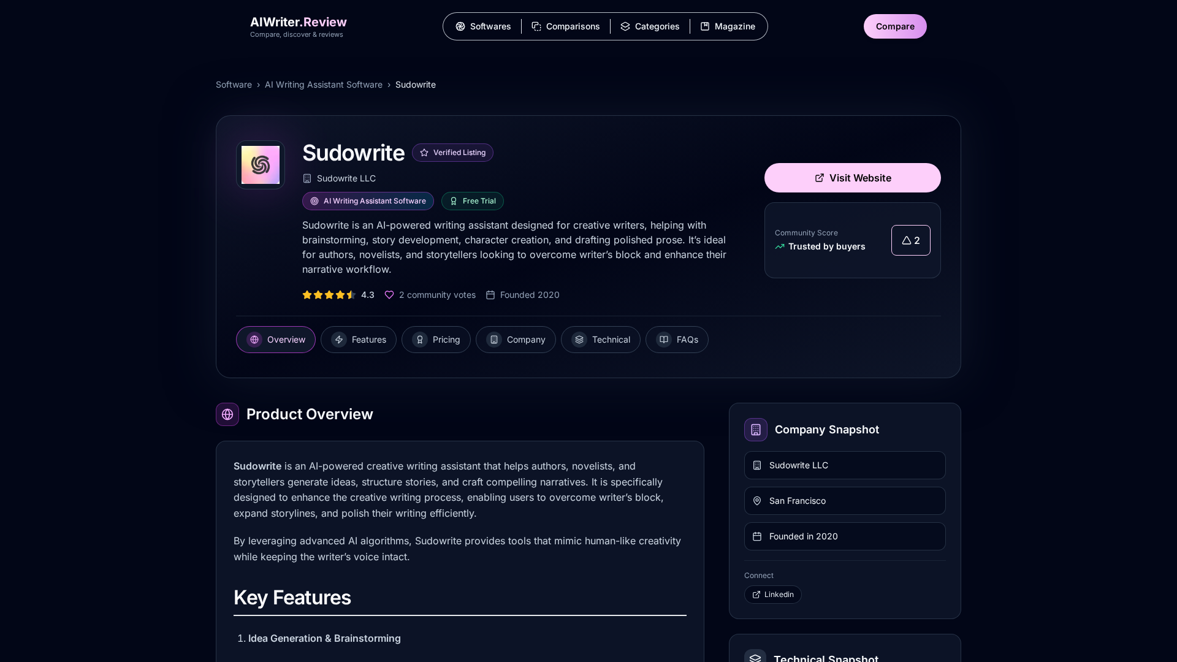Open the FAQs tab
This screenshot has width=1177, height=662.
[677, 340]
